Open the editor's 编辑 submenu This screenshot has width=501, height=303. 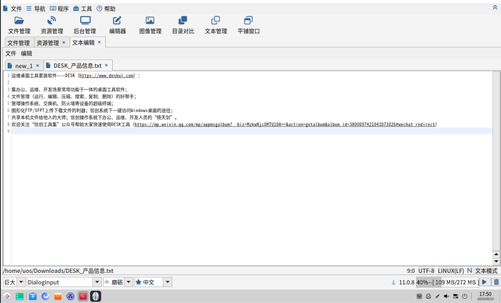(x=26, y=53)
